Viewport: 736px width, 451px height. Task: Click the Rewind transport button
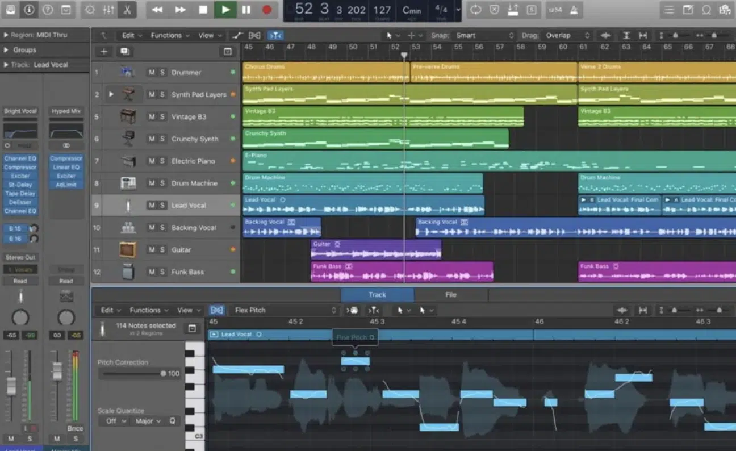(157, 10)
